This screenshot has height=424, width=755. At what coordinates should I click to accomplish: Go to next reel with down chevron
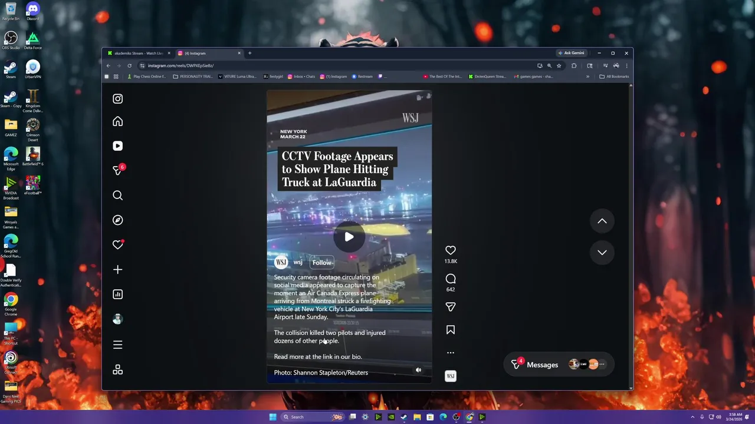602,252
